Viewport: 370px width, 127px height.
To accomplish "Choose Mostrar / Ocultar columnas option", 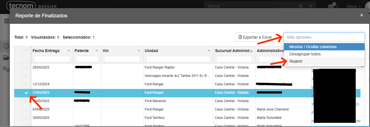I will click(x=324, y=47).
